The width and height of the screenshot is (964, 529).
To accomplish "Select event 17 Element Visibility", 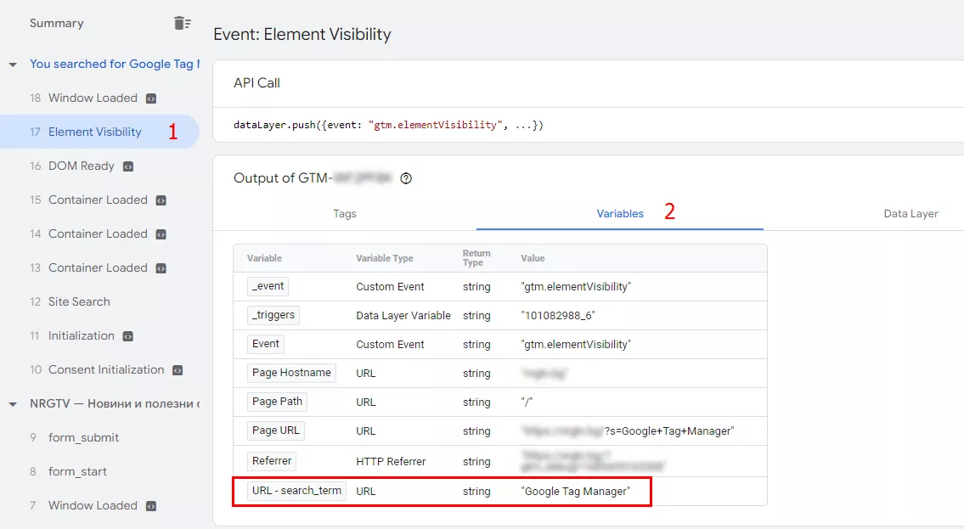I will (x=99, y=132).
